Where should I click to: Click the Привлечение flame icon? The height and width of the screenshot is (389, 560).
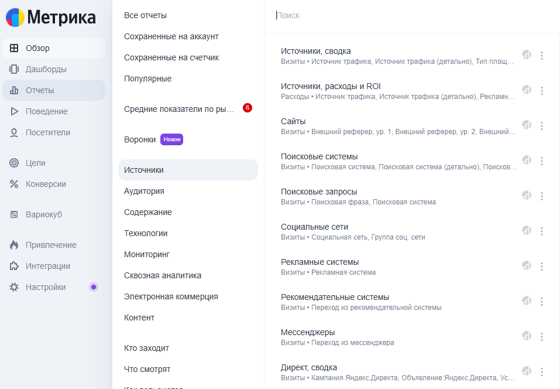click(14, 245)
